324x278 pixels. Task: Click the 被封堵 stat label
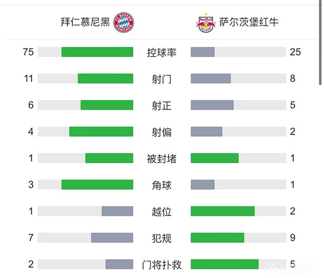click(162, 158)
